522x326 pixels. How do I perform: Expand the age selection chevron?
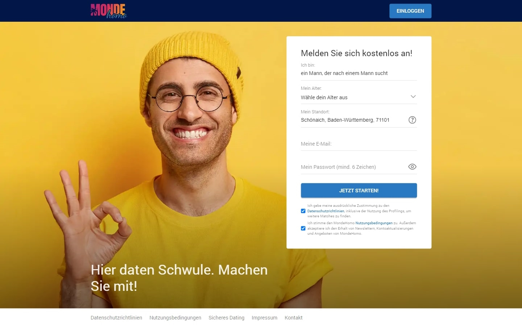tap(413, 97)
